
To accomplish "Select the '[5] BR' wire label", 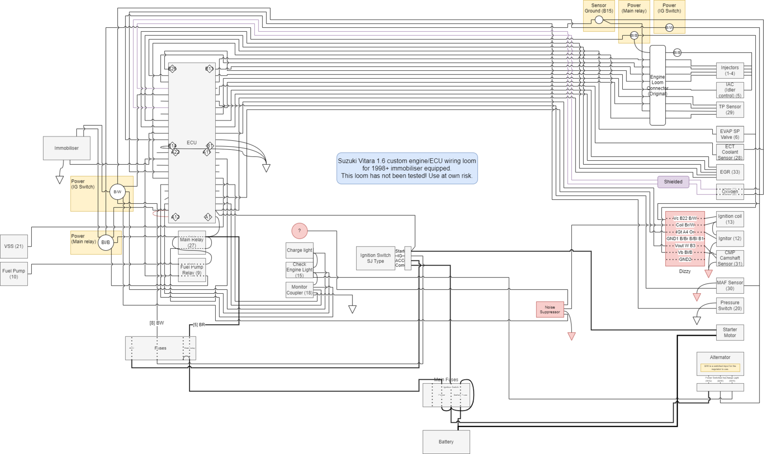I will (199, 325).
